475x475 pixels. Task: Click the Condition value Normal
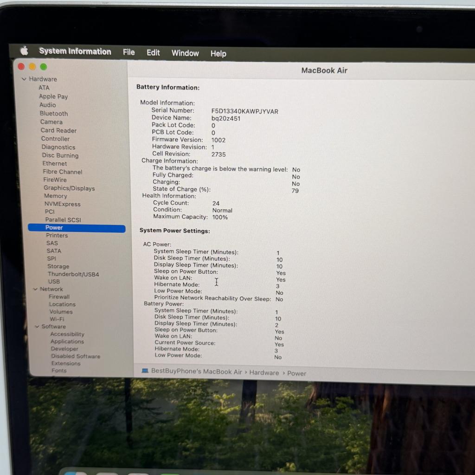pos(222,210)
